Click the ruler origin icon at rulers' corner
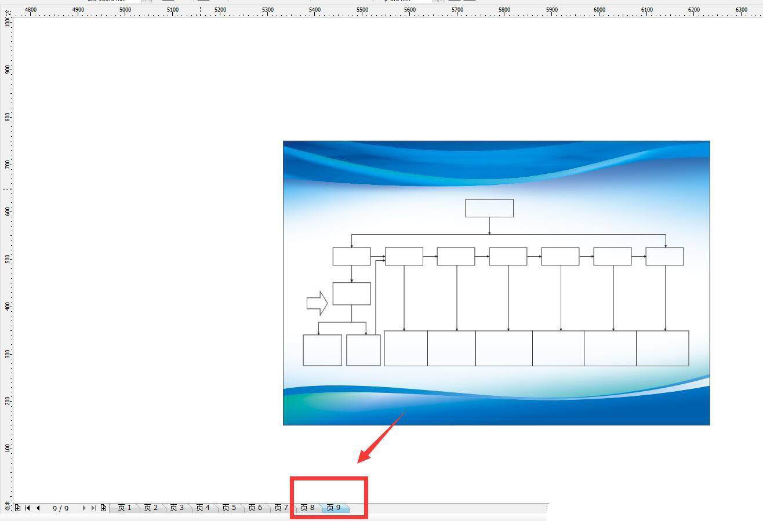Viewport: 763px width, 521px height. tap(7, 12)
